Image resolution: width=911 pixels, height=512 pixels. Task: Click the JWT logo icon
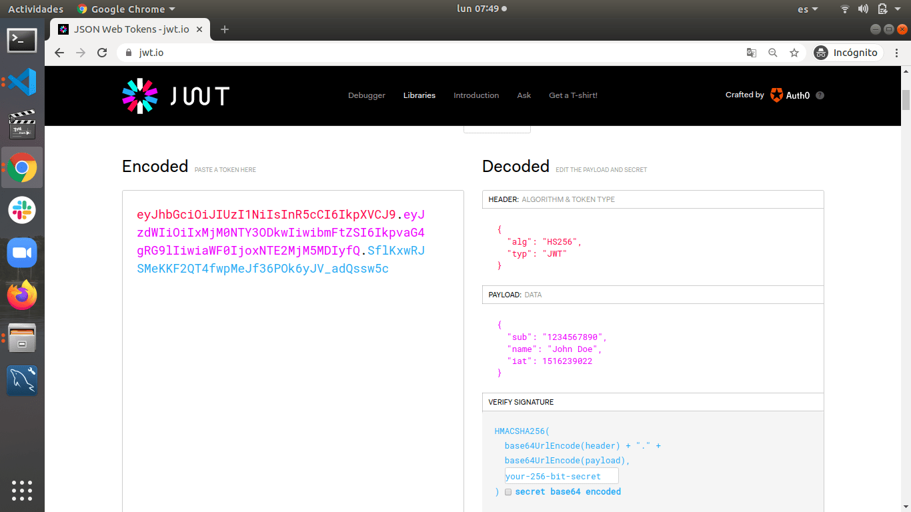[x=140, y=95]
